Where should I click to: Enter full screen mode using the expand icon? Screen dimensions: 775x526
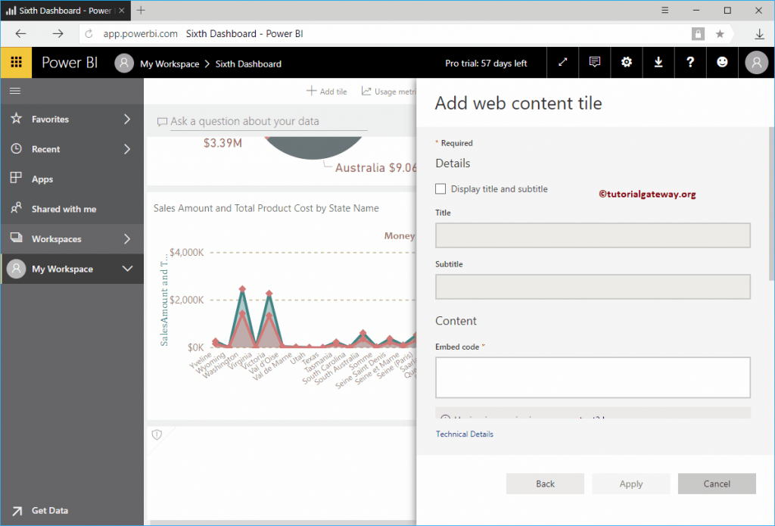click(562, 62)
